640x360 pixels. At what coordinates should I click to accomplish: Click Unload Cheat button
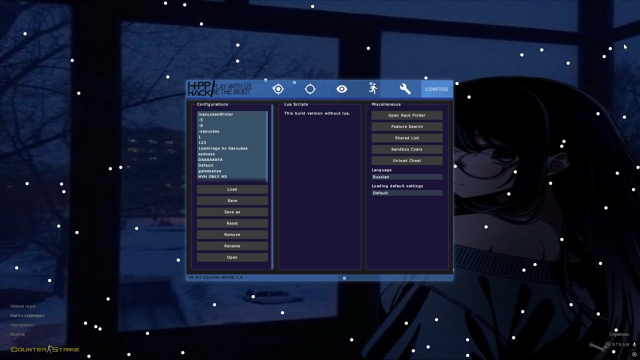point(407,160)
